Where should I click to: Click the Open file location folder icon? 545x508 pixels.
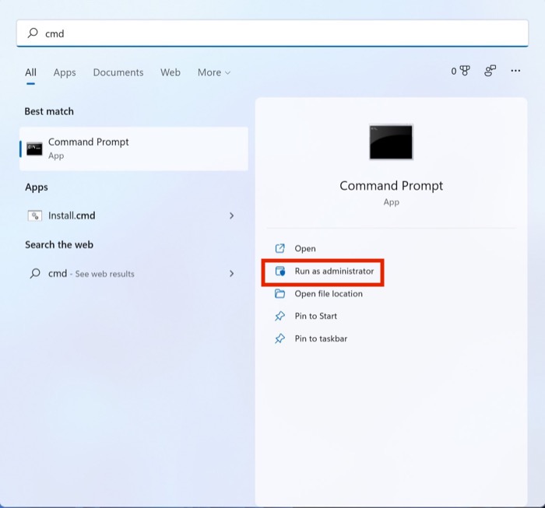coord(280,294)
